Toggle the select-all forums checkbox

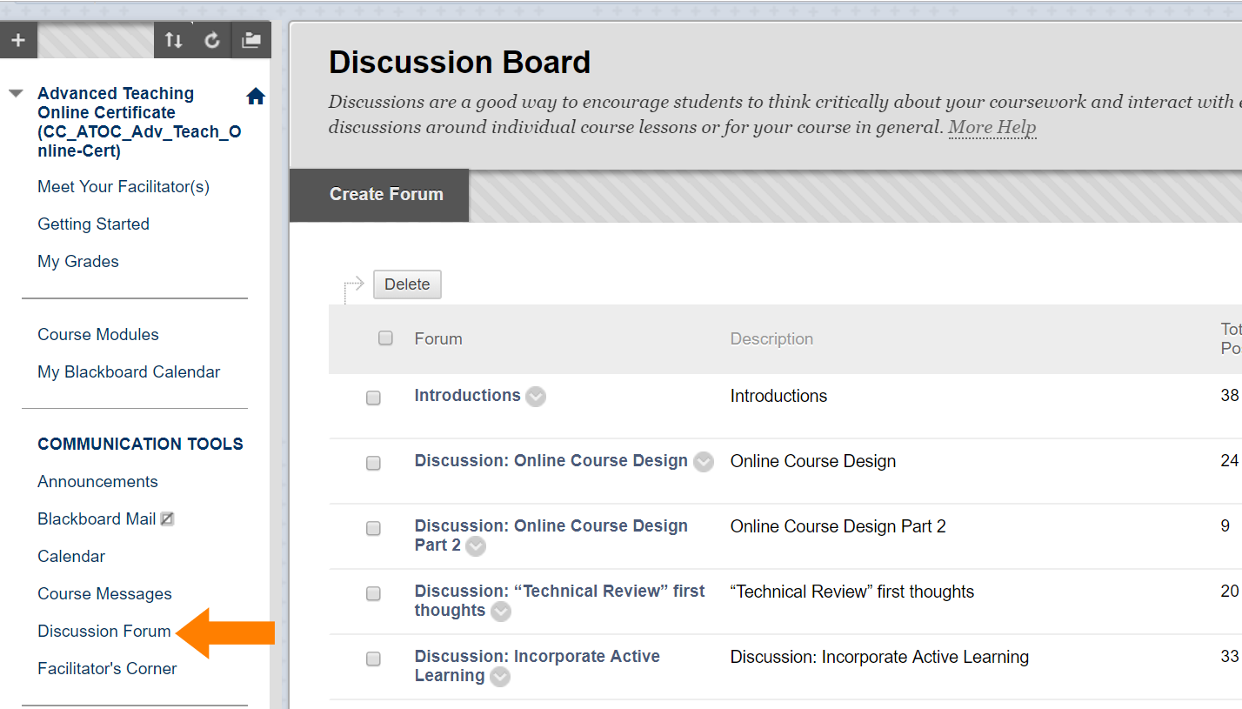[386, 338]
